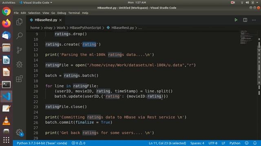Launch Google Chrome from dock
This screenshot has height=146, width=261.
(7, 11)
